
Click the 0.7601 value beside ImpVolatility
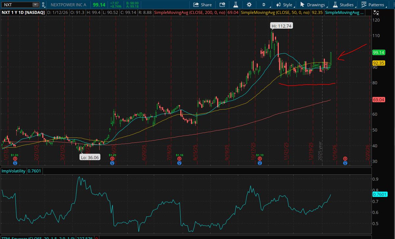click(x=34, y=171)
